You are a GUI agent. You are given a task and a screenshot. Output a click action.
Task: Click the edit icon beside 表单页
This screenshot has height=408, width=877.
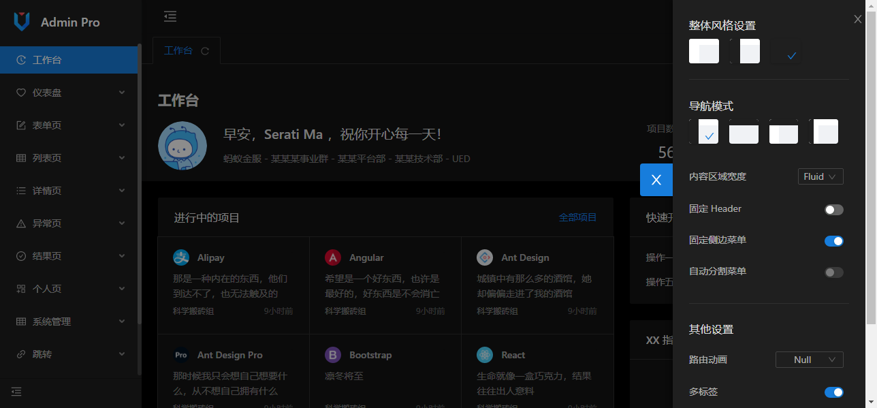21,125
